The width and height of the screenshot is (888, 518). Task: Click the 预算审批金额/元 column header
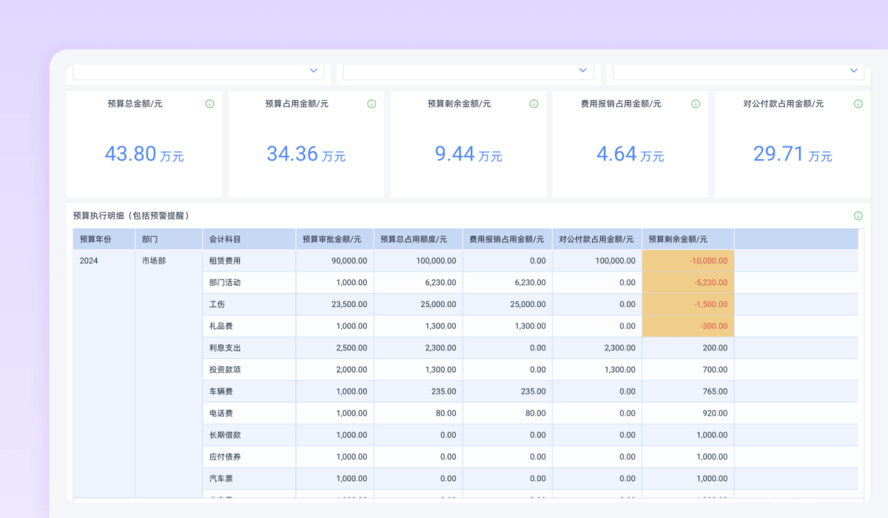point(334,239)
